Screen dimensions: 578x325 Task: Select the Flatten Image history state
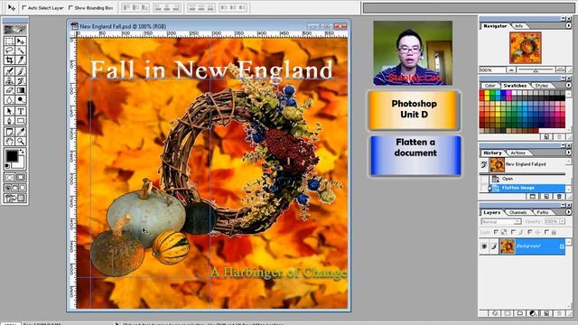click(x=527, y=188)
